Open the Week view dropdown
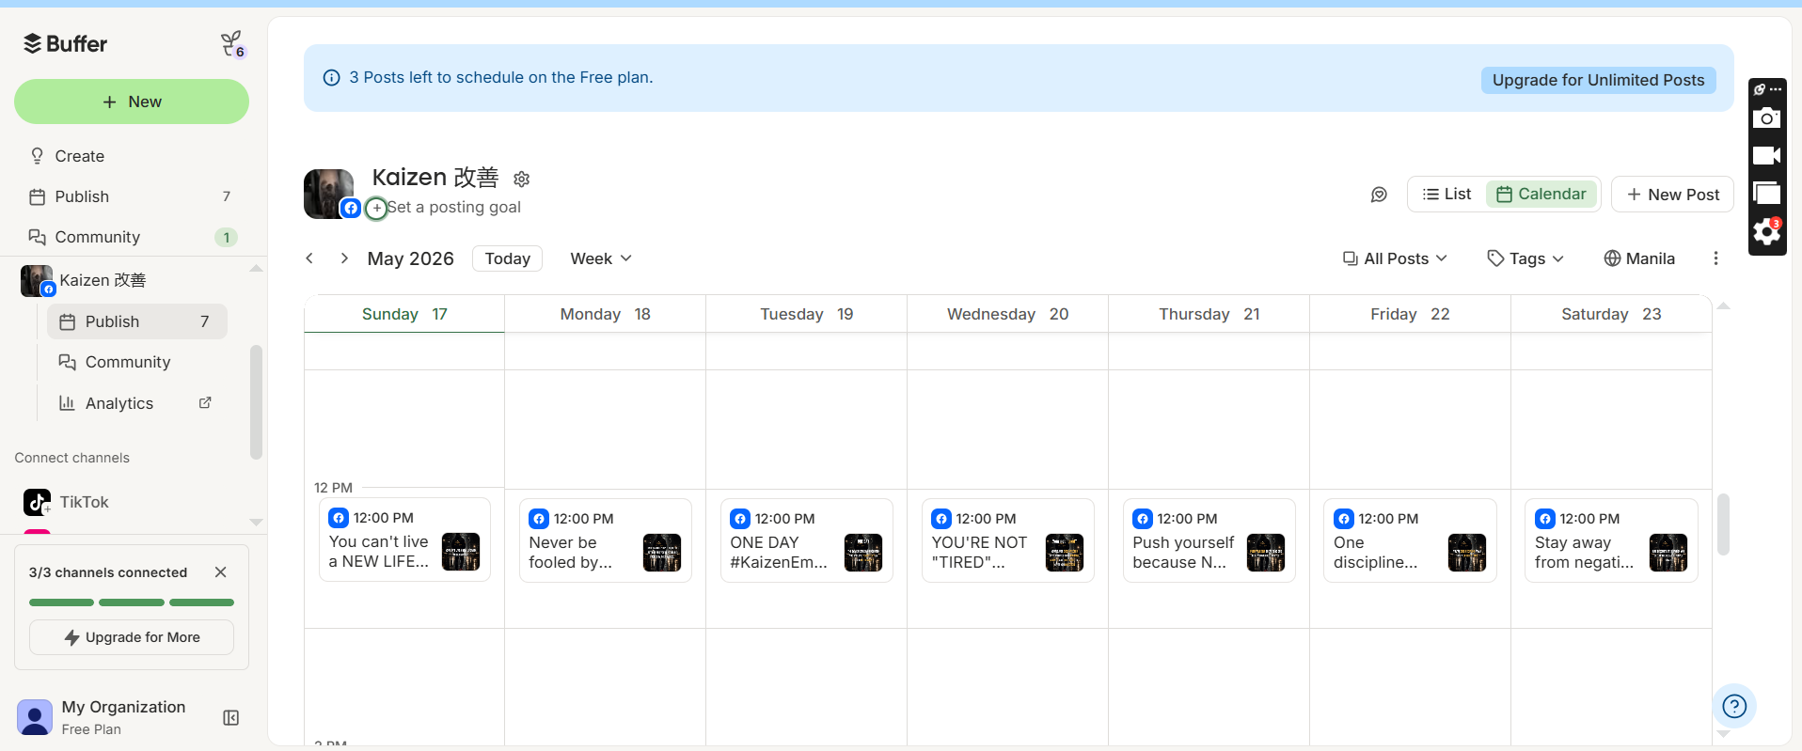The image size is (1802, 751). [x=601, y=258]
